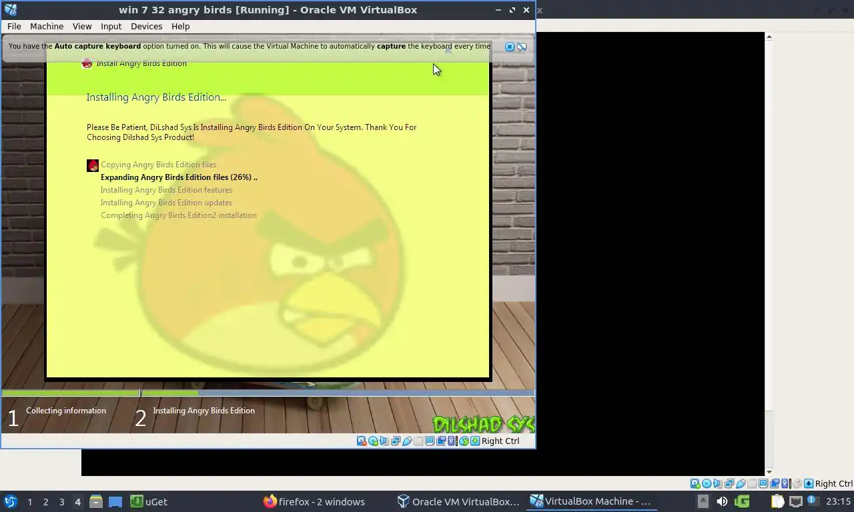This screenshot has width=854, height=512.
Task: Click the '2 Installing Angry Birds Edition' stage label
Action: 195,417
